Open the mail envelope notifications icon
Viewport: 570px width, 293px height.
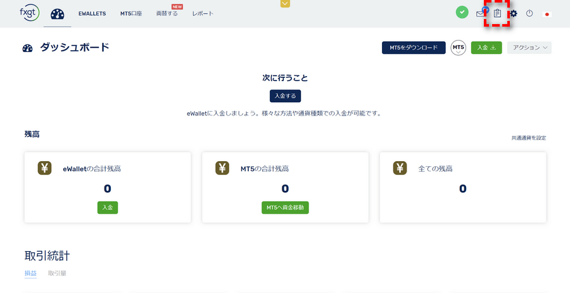[x=481, y=13]
